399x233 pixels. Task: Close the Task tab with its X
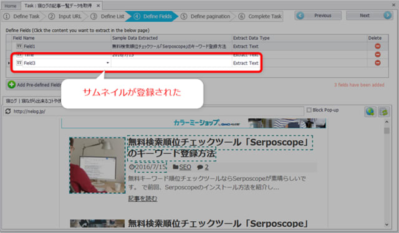pos(99,6)
